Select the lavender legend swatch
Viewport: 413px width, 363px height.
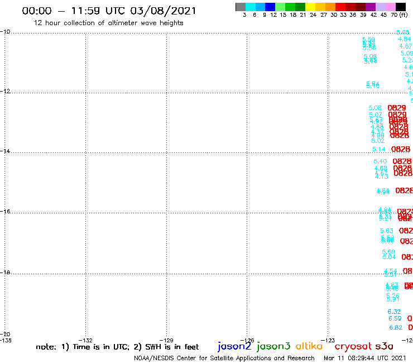pyautogui.click(x=380, y=7)
